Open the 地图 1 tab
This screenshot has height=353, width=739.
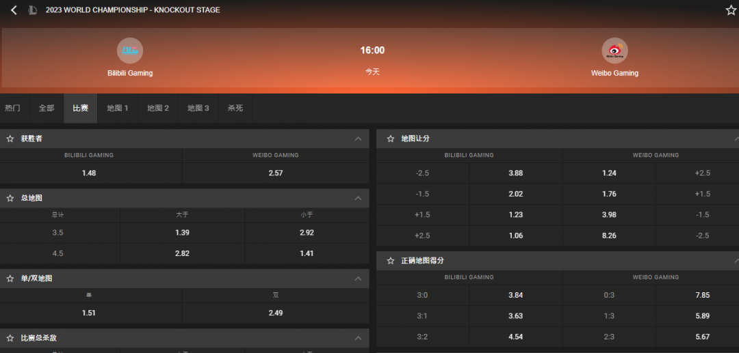point(118,108)
